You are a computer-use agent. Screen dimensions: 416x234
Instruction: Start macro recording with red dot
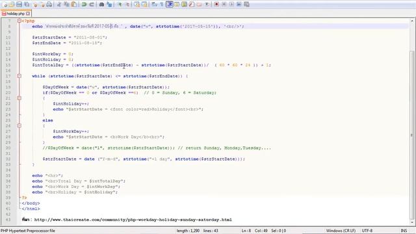[x=216, y=5]
